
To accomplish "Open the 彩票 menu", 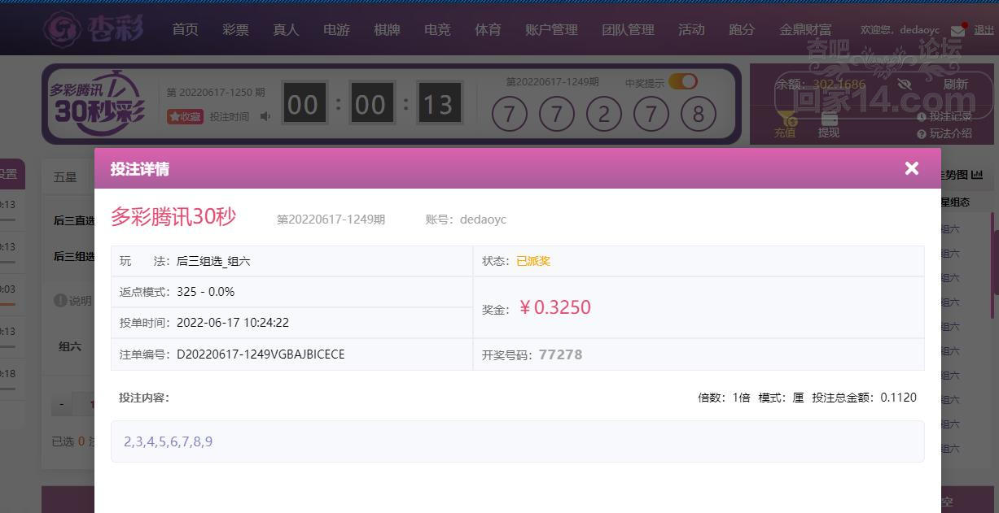I will point(235,29).
